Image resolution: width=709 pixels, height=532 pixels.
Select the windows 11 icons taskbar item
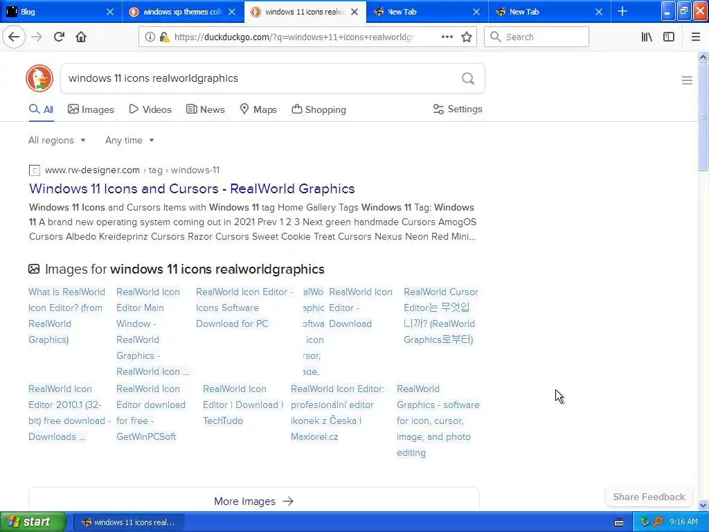(x=128, y=522)
